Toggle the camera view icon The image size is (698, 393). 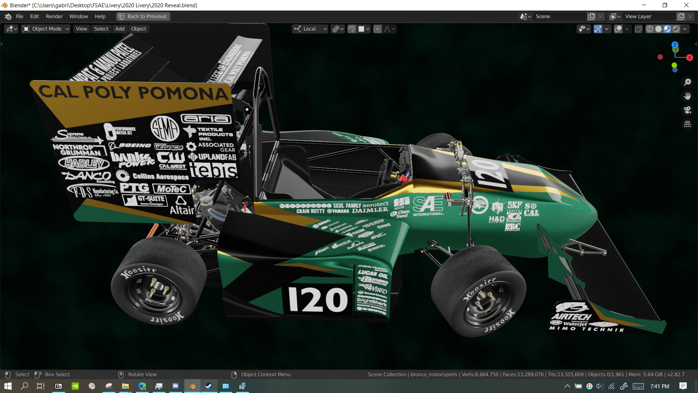click(687, 110)
